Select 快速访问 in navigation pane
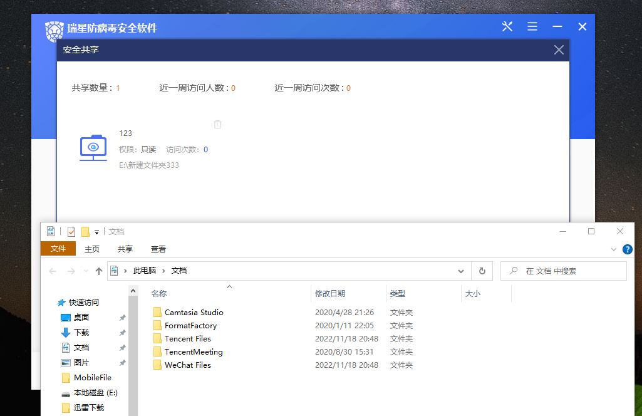 (x=83, y=303)
